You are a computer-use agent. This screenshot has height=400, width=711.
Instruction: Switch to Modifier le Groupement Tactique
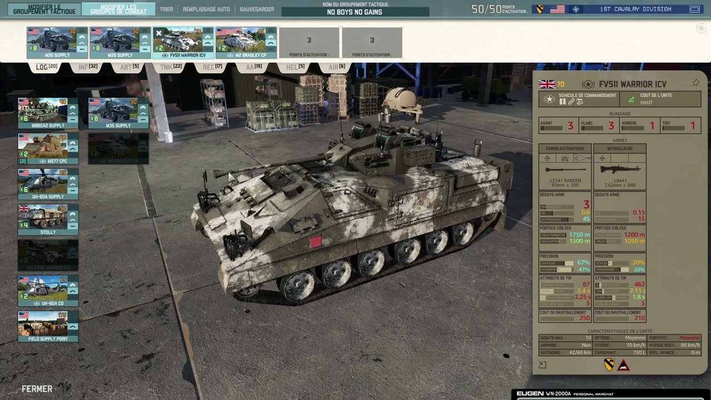point(44,9)
